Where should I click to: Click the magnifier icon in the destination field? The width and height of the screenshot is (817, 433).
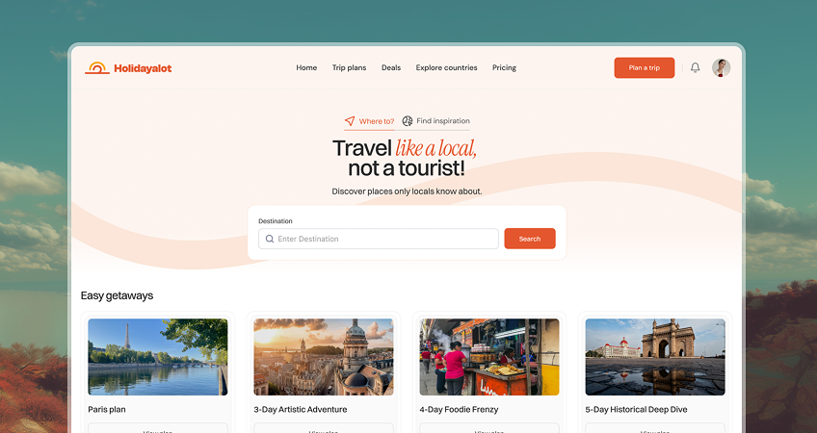(270, 239)
